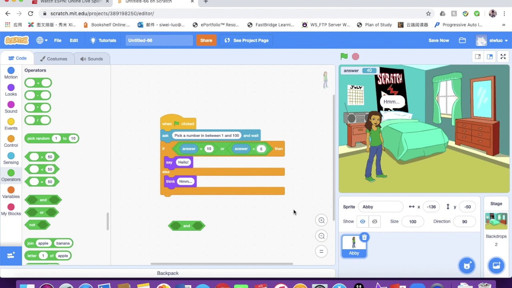Reset workspace zoom to default
This screenshot has height=288, width=512.
click(x=321, y=252)
